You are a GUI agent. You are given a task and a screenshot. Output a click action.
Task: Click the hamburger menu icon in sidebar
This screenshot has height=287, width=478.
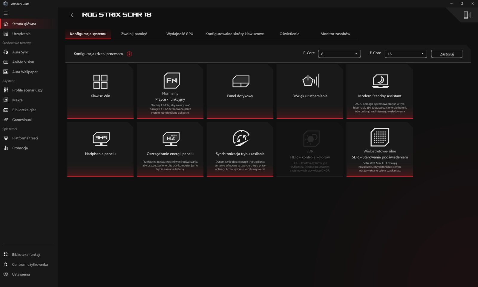coord(6,13)
